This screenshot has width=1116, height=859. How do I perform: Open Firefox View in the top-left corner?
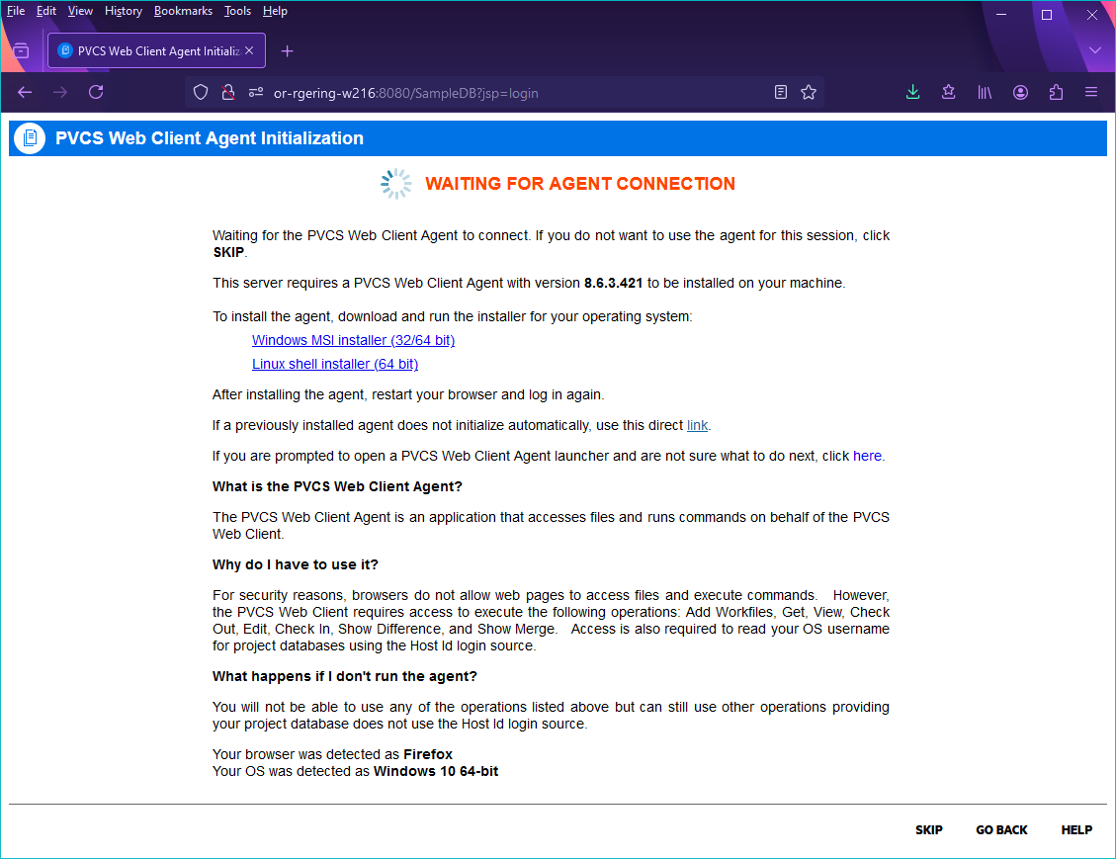(21, 50)
